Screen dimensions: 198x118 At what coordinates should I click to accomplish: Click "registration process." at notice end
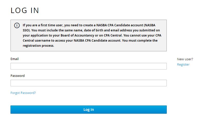[x=38, y=45]
